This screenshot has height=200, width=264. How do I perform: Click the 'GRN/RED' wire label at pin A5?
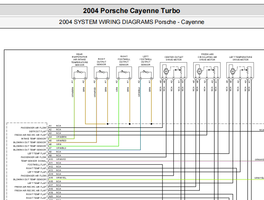tap(61, 140)
